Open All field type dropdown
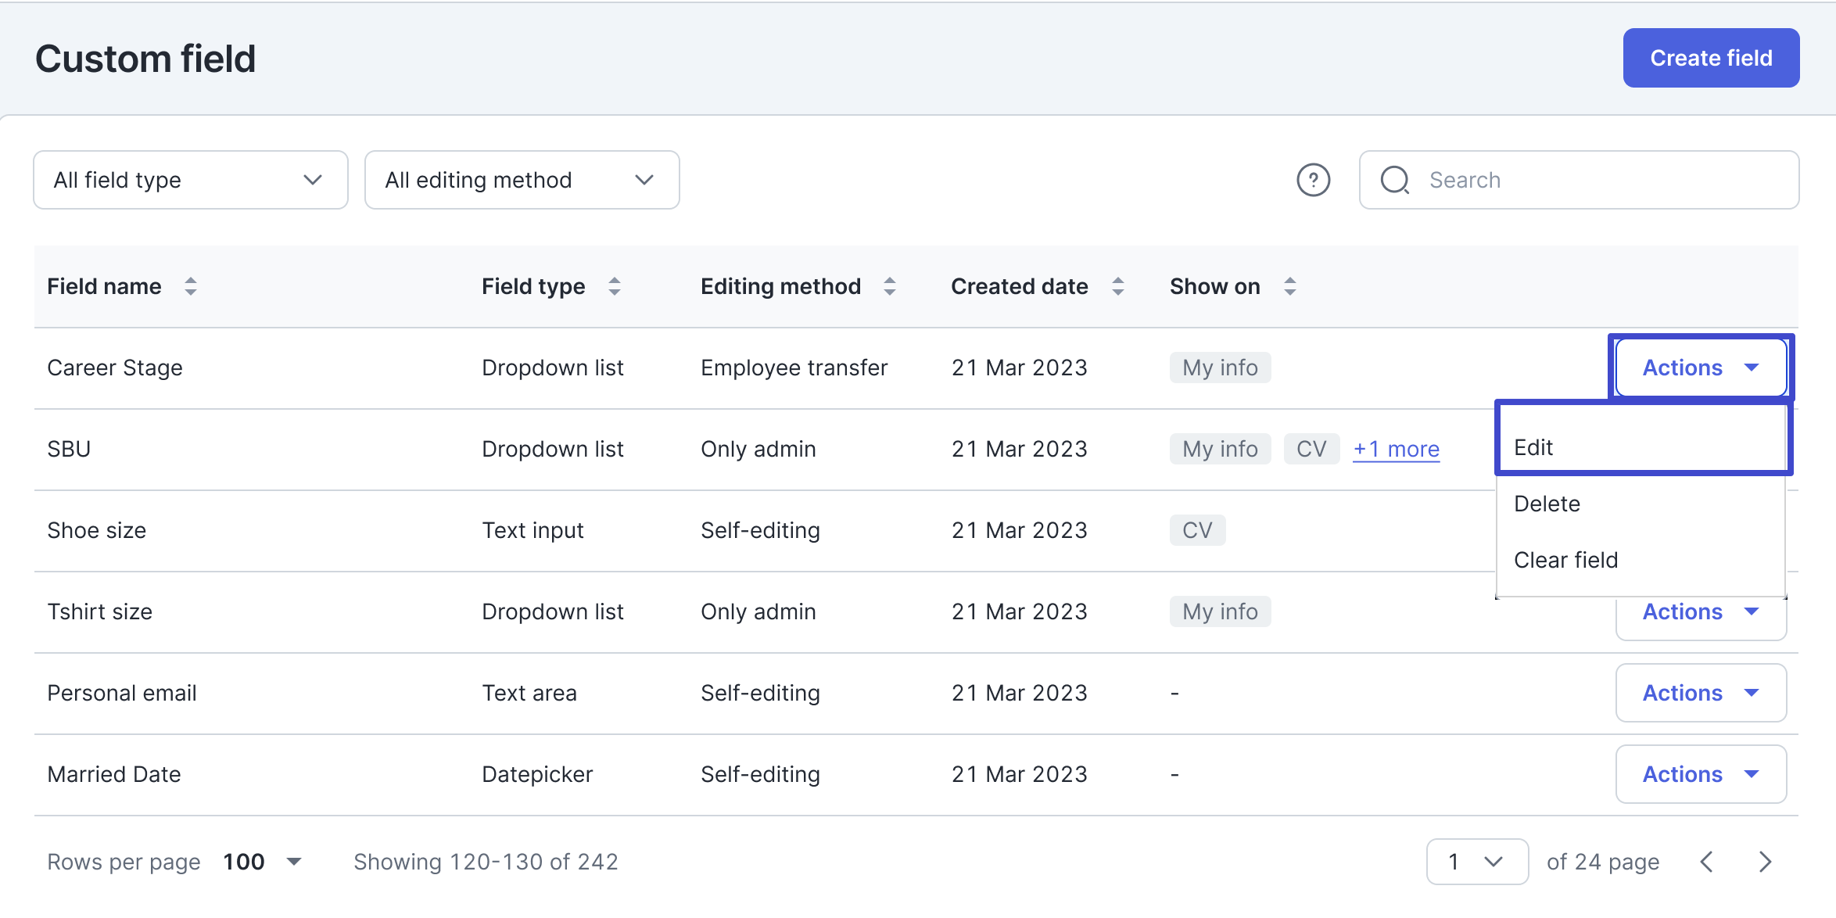The width and height of the screenshot is (1836, 918). (190, 180)
